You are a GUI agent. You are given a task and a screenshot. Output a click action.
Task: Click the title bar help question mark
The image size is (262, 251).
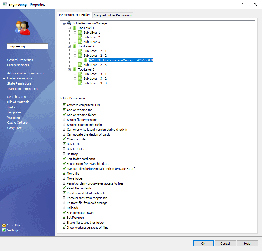coord(242,4)
